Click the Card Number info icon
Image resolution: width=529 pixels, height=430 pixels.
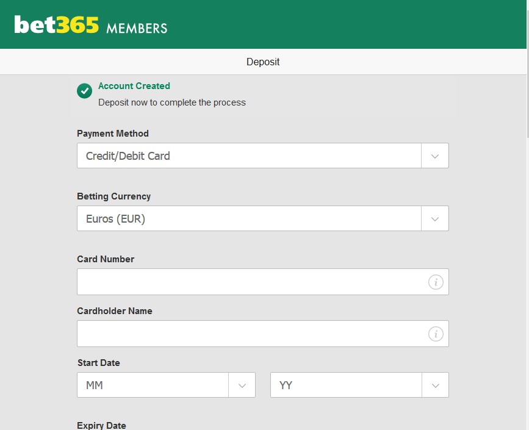(435, 282)
